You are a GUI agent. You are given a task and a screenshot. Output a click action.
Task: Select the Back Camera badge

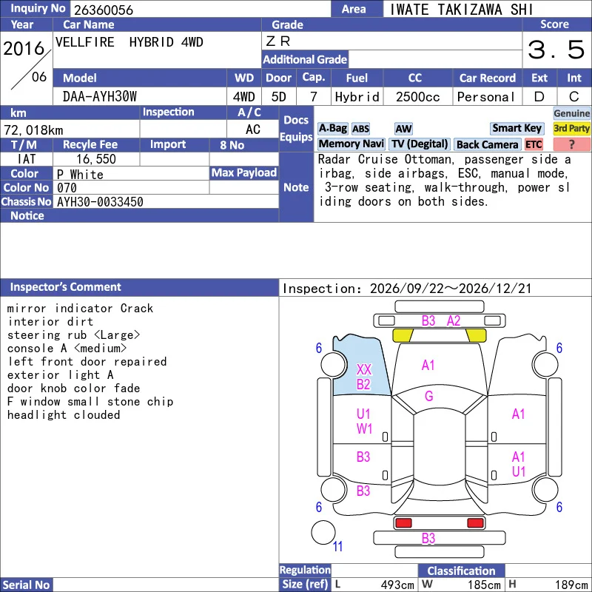487,144
